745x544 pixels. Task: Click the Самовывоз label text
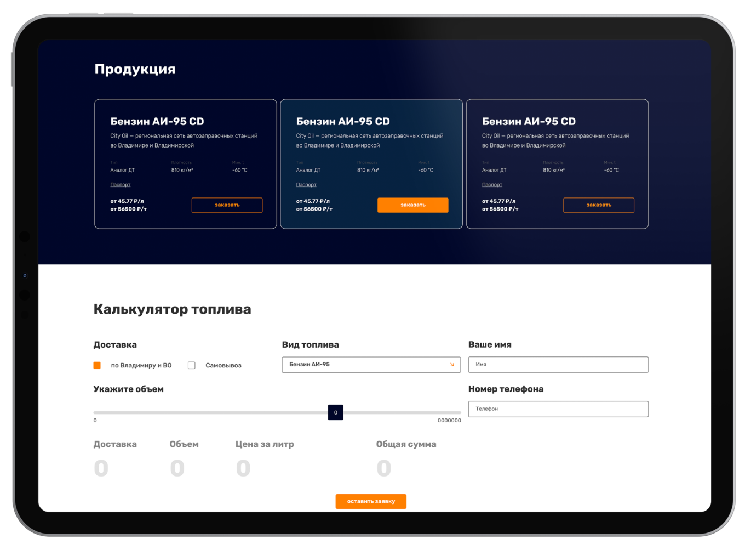(224, 365)
